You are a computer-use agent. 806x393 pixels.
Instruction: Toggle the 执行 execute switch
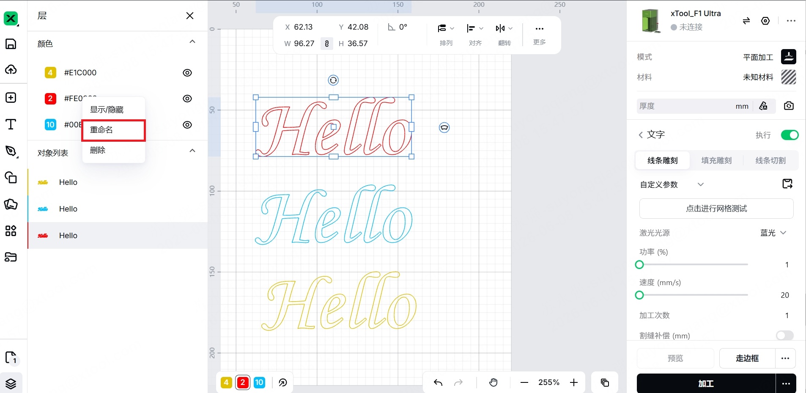click(790, 135)
